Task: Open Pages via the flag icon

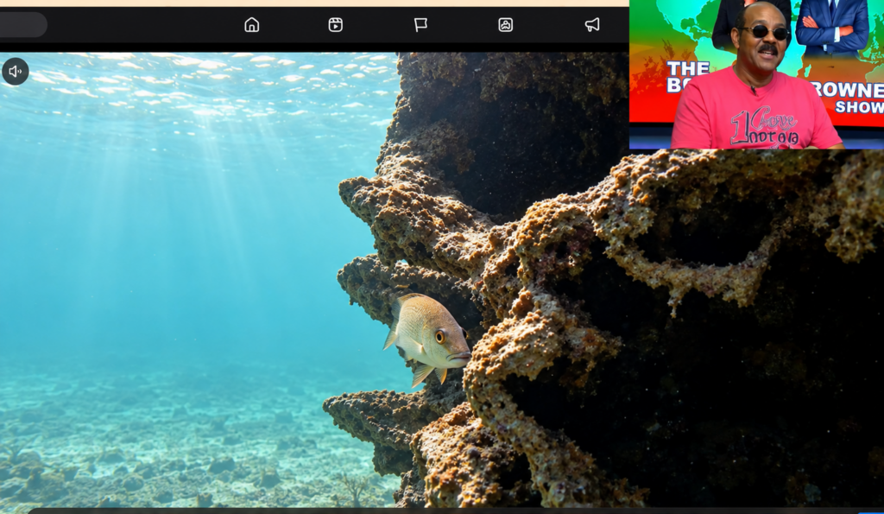Action: 420,25
